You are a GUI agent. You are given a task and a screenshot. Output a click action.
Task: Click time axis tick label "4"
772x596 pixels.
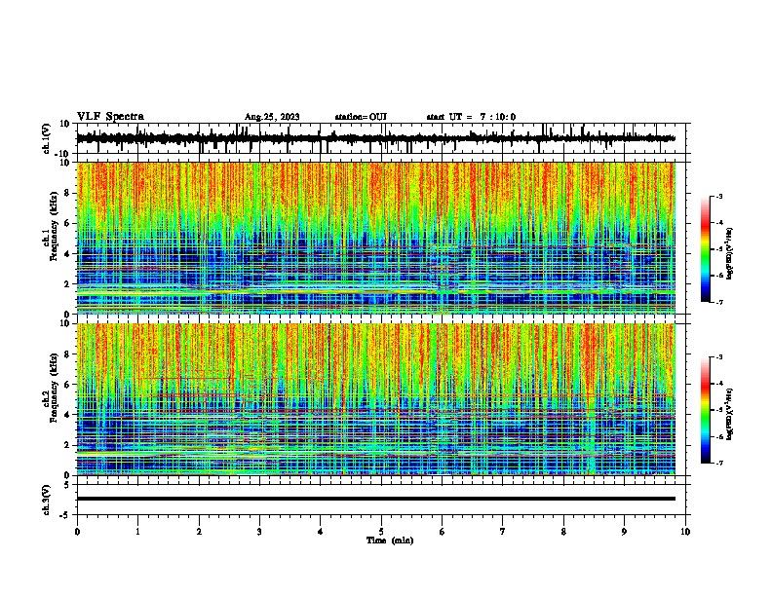(321, 532)
